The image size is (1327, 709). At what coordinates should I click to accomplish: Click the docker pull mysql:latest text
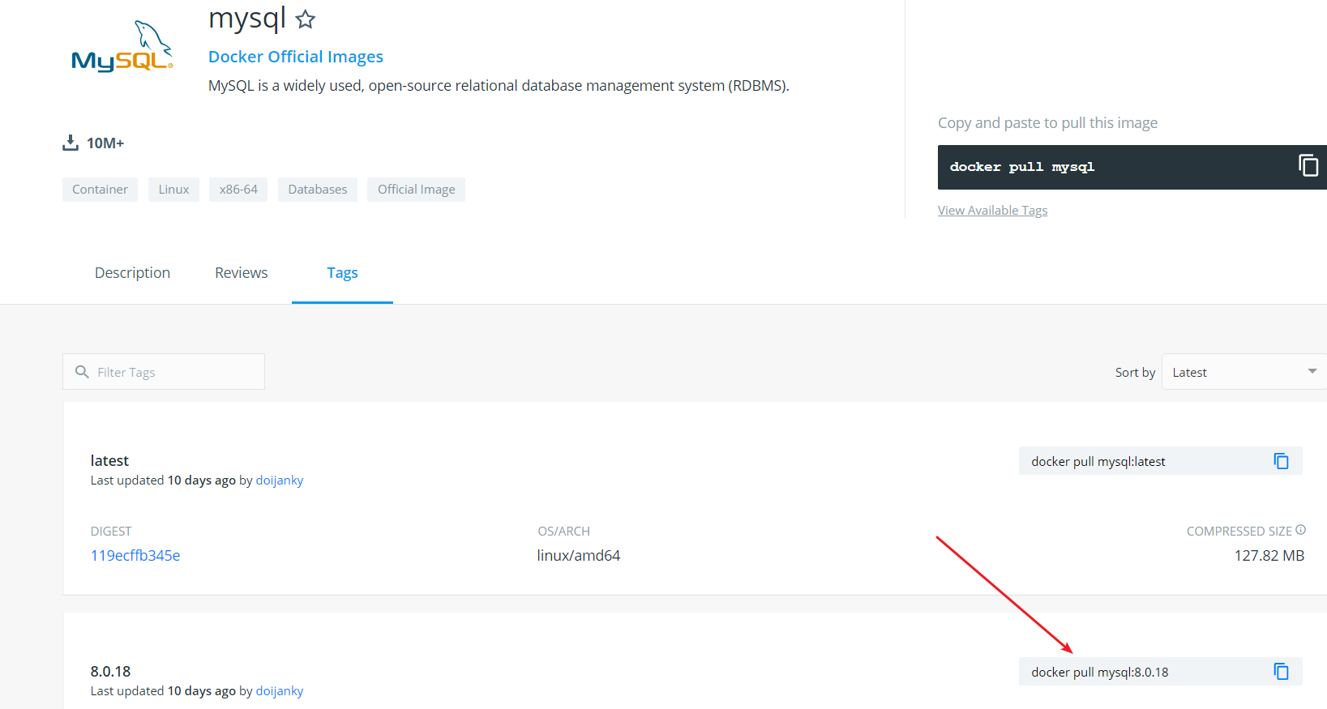pos(1098,462)
